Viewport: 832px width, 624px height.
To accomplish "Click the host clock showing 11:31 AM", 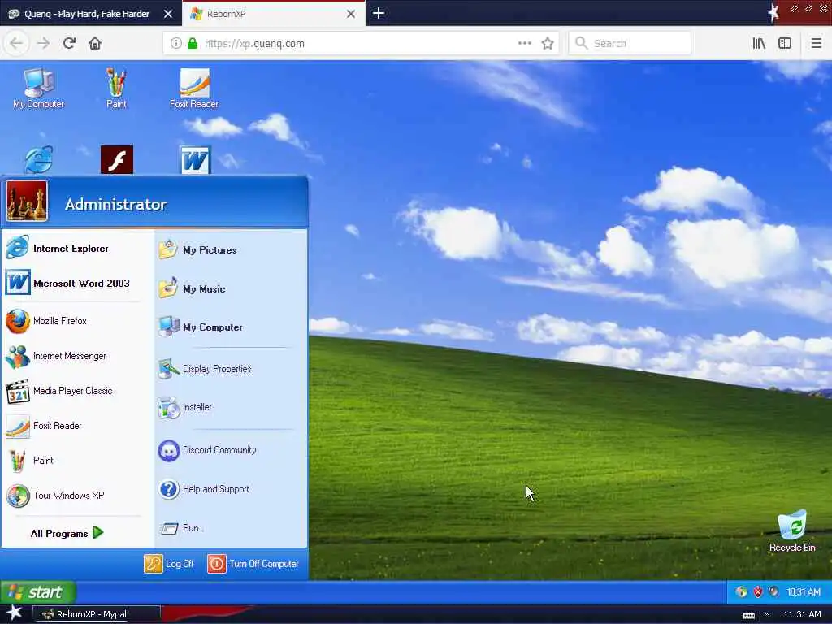I will 802,614.
